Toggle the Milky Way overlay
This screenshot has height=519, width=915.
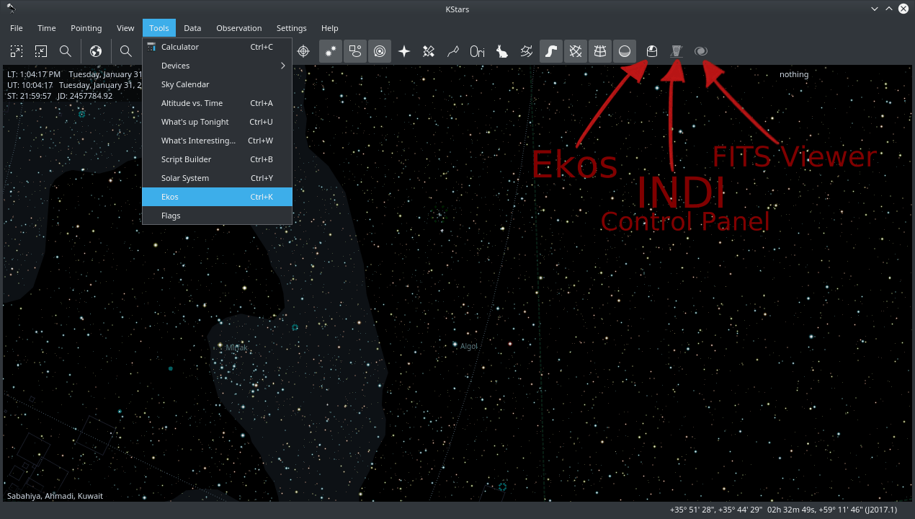pyautogui.click(x=550, y=51)
